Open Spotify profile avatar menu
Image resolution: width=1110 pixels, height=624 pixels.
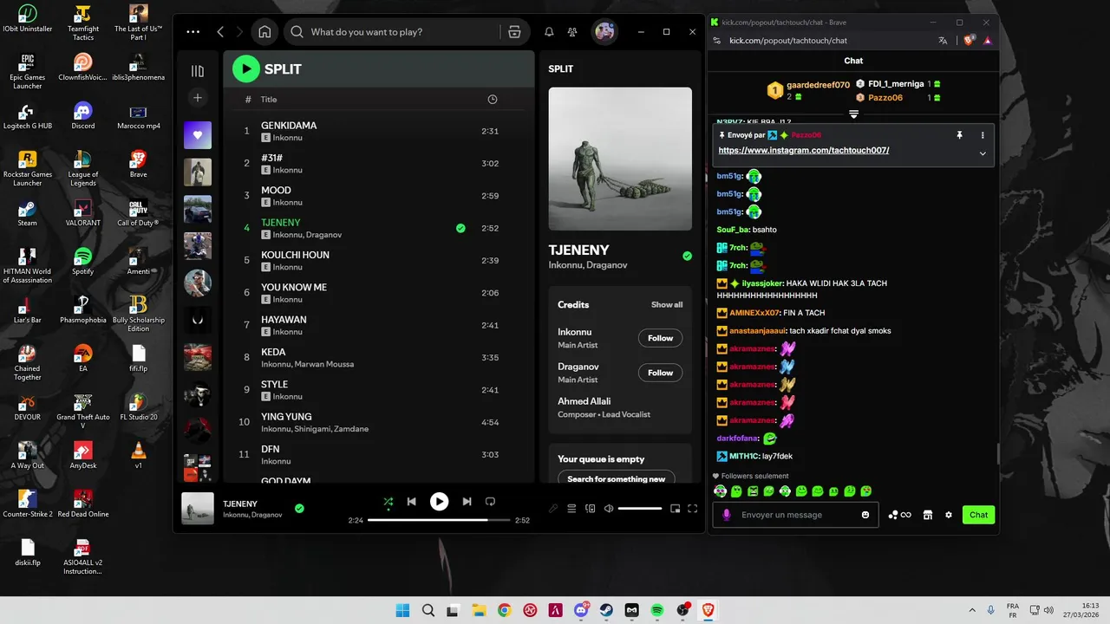point(604,32)
